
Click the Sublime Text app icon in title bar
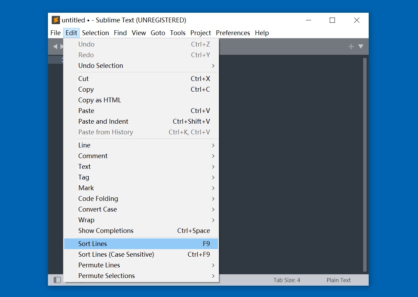[56, 20]
